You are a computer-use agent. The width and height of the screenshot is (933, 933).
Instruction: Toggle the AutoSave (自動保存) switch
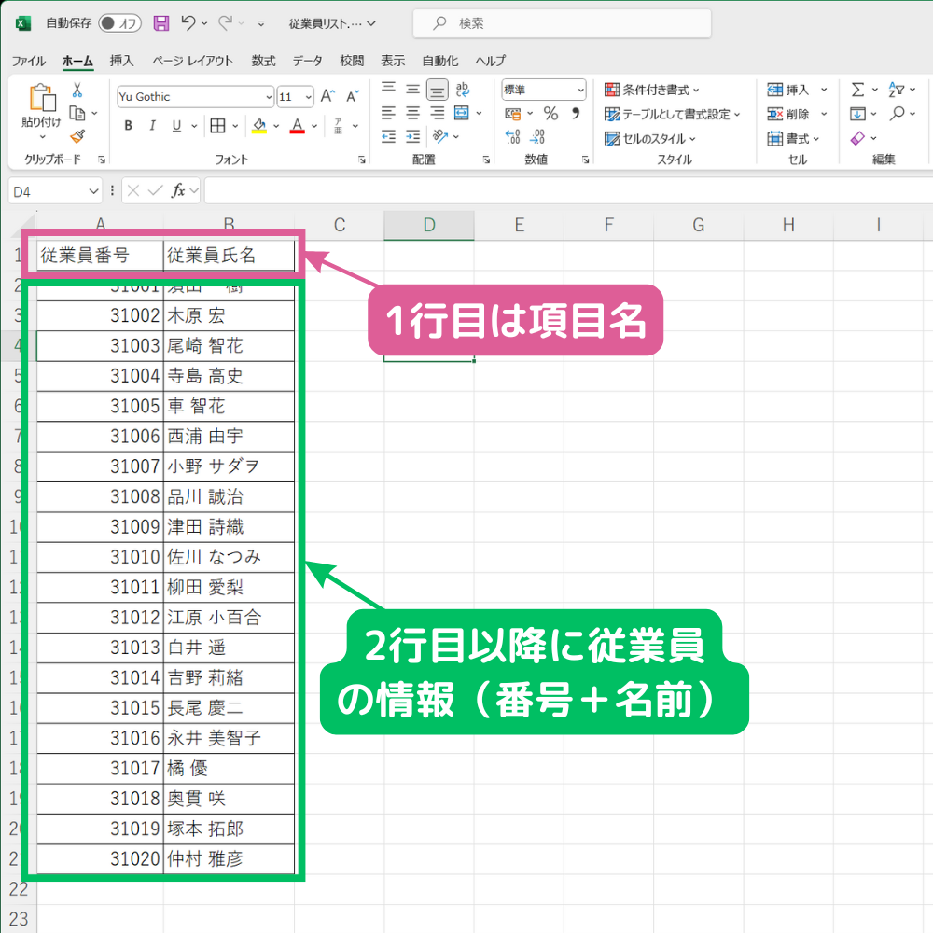coord(119,23)
